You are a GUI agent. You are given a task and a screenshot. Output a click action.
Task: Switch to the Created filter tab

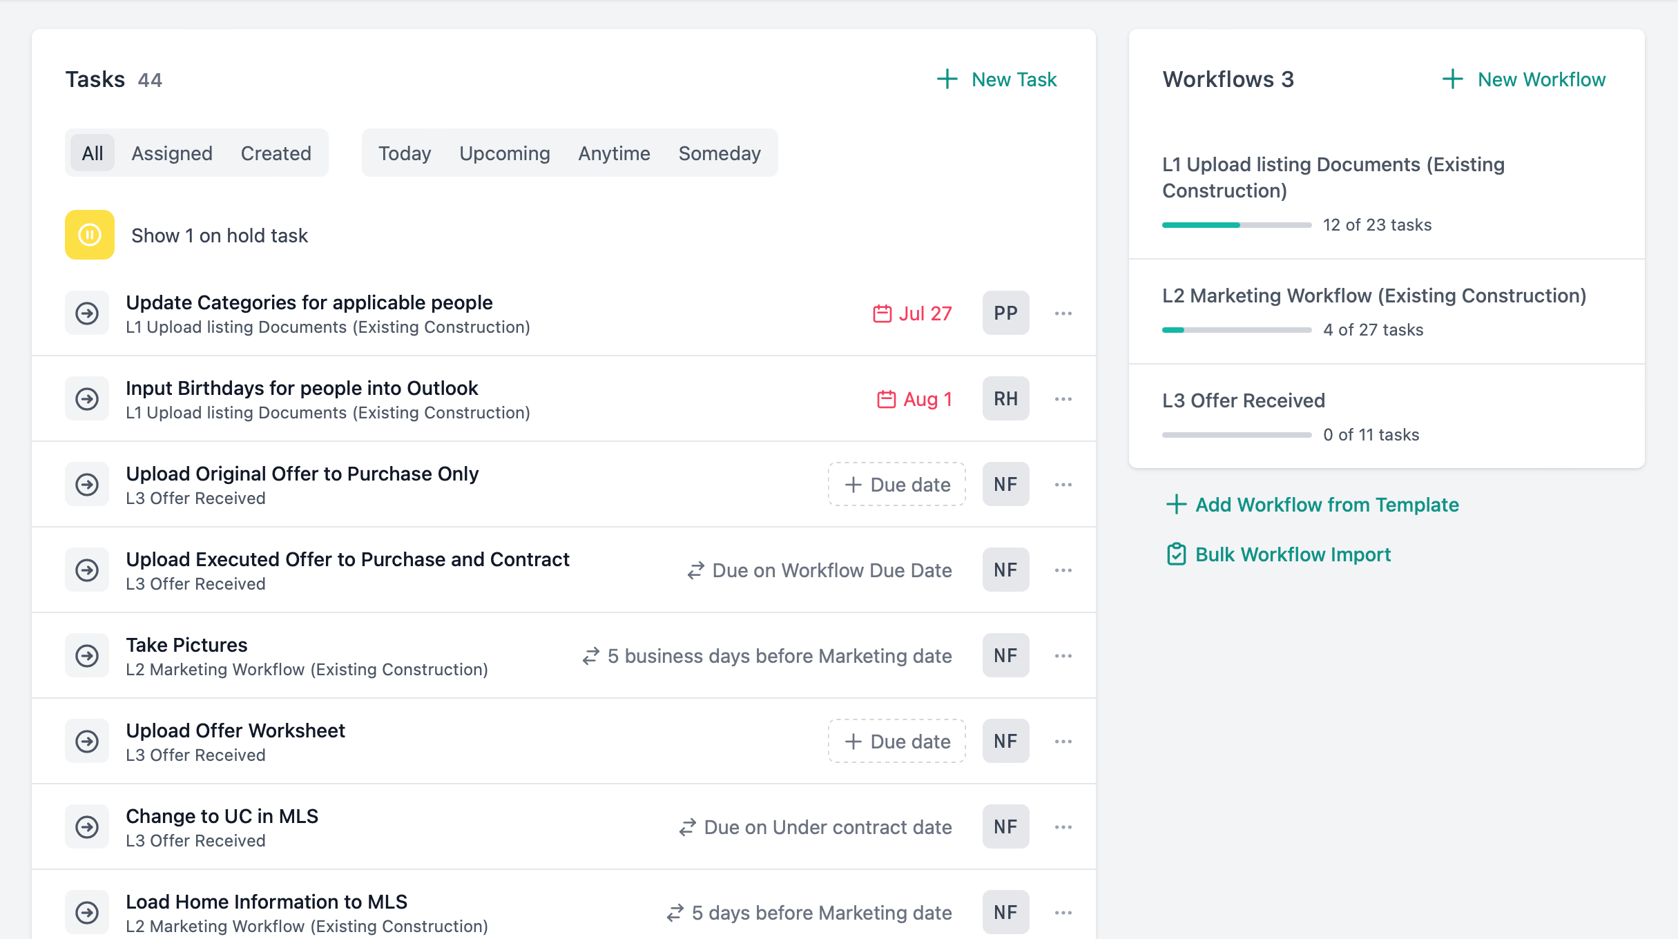[276, 153]
